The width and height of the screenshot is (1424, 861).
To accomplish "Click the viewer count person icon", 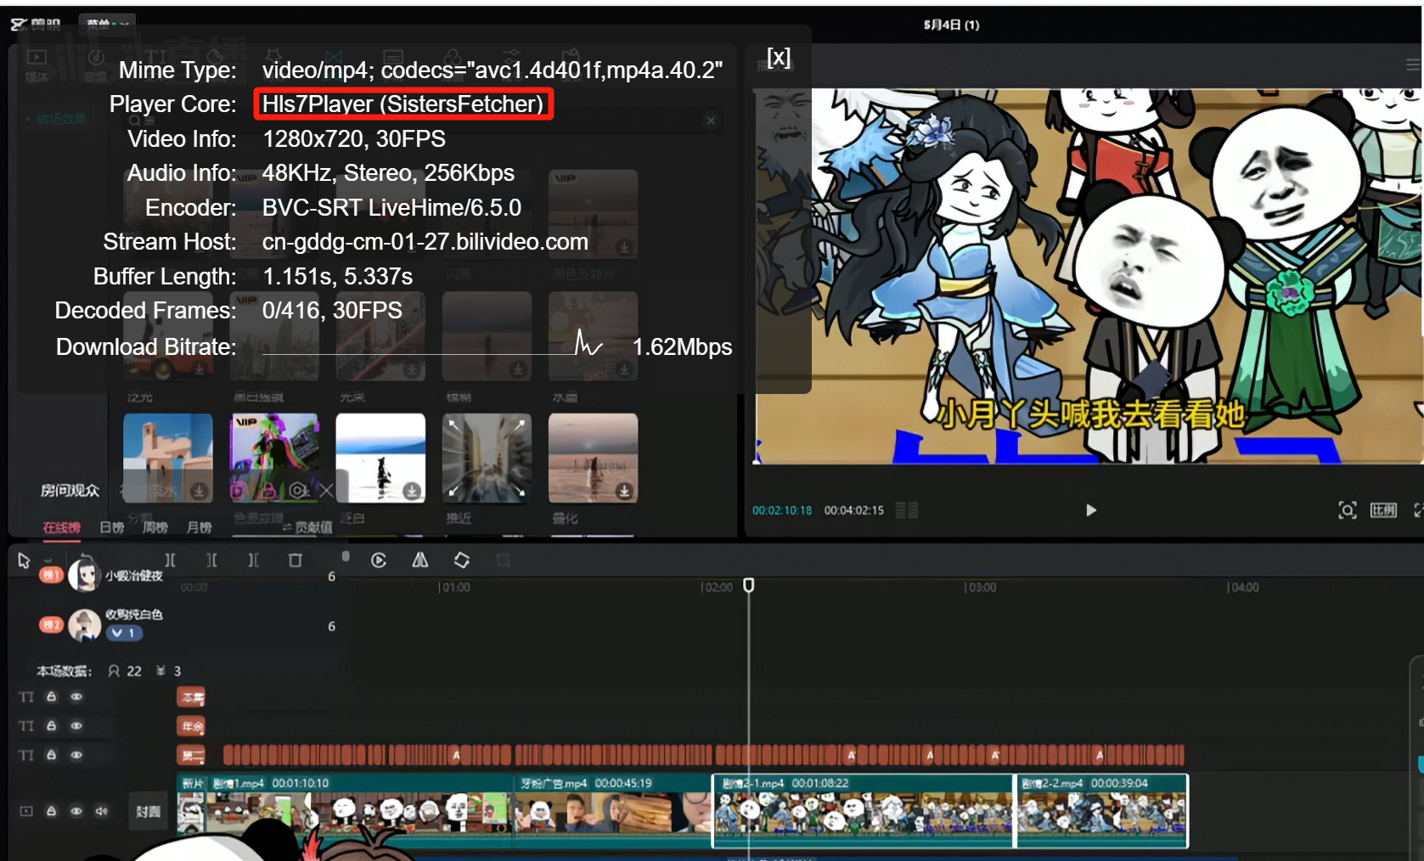I will 114,671.
